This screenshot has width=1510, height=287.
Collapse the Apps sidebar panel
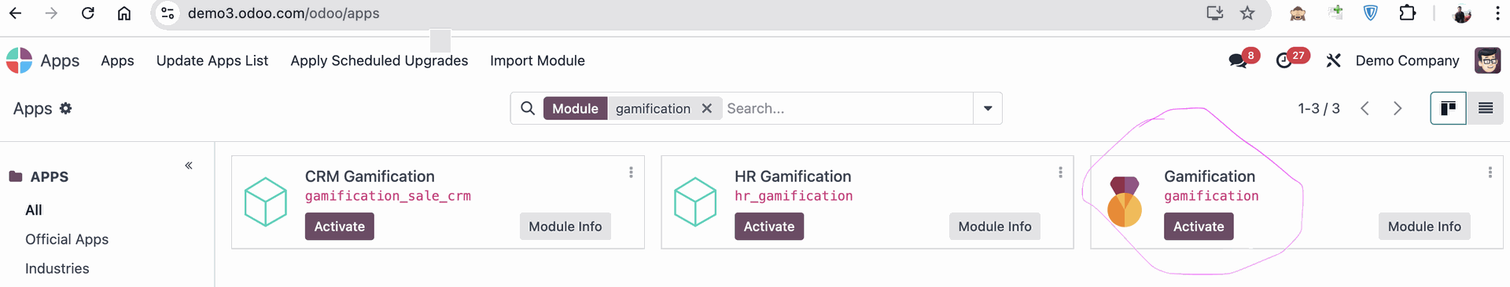189,165
